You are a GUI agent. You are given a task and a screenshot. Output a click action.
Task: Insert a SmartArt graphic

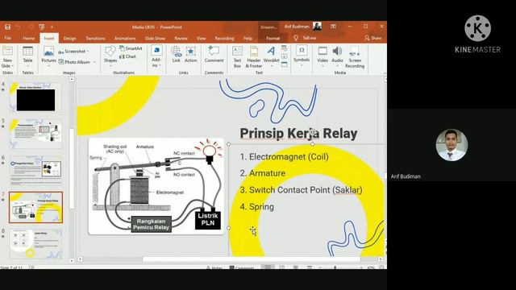(x=131, y=48)
